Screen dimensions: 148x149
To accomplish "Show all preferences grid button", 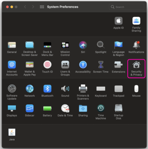I will [42, 7].
